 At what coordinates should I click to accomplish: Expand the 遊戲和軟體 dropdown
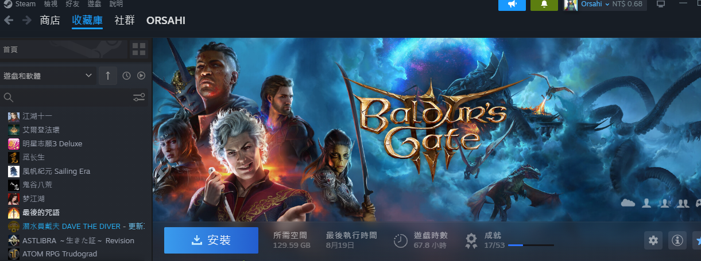48,76
